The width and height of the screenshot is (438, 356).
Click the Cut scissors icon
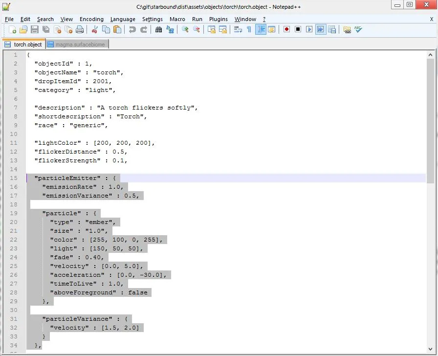pos(95,29)
